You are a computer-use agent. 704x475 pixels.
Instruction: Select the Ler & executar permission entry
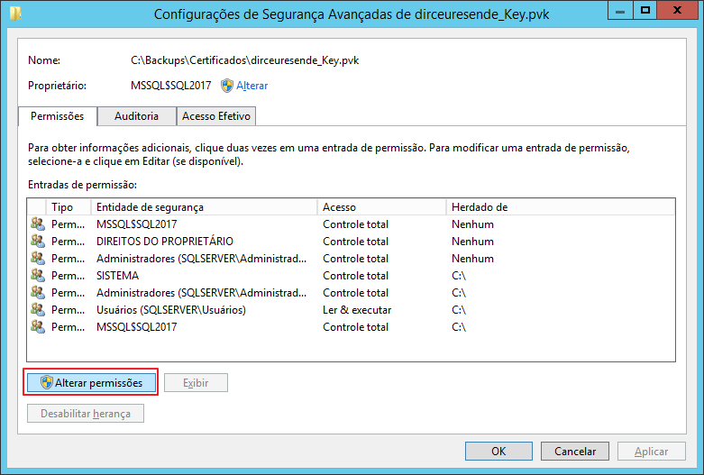click(357, 309)
